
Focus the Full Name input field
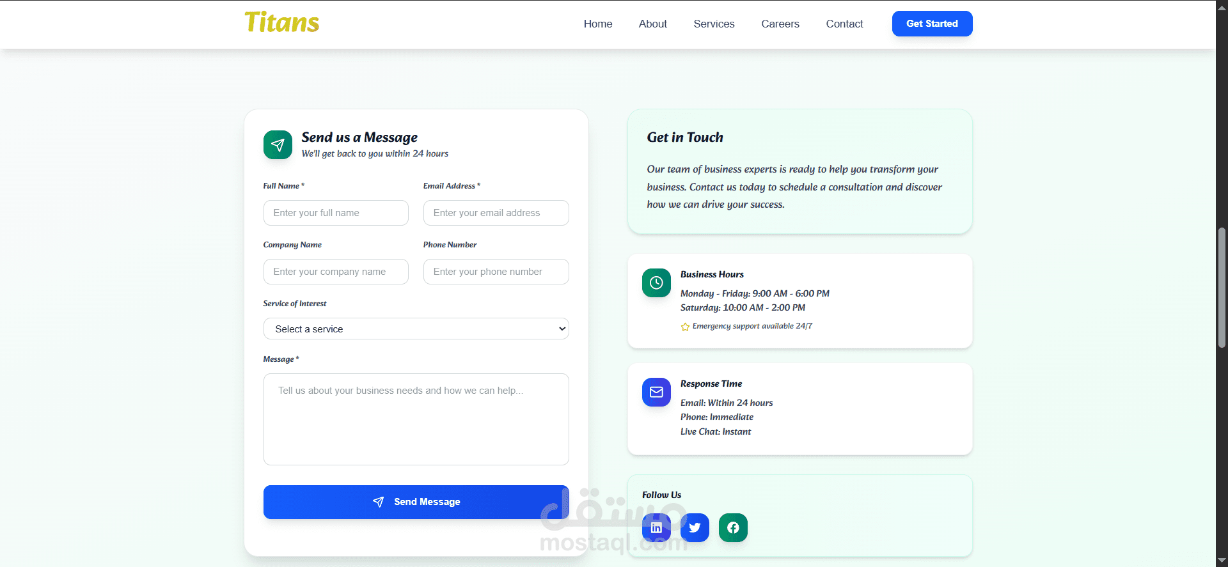[336, 213]
